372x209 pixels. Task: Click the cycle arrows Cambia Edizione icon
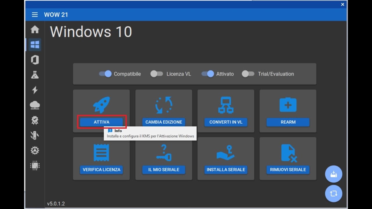click(164, 105)
